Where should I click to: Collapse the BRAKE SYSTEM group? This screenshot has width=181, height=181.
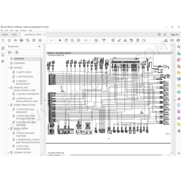[x=8, y=129]
